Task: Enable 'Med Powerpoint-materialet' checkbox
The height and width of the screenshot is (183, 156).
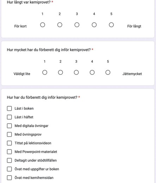Action: 10,152
